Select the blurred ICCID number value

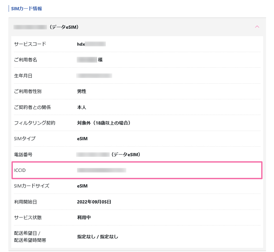coord(101,170)
